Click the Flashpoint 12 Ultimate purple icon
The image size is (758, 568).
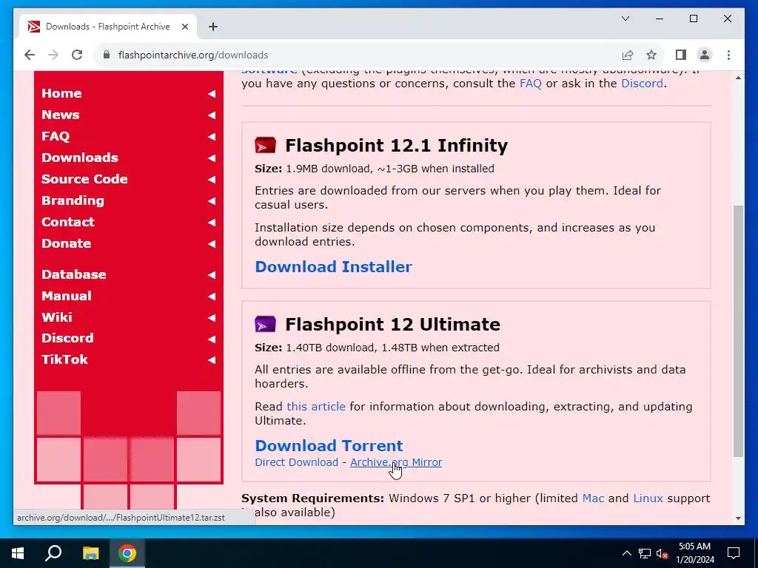coord(265,324)
